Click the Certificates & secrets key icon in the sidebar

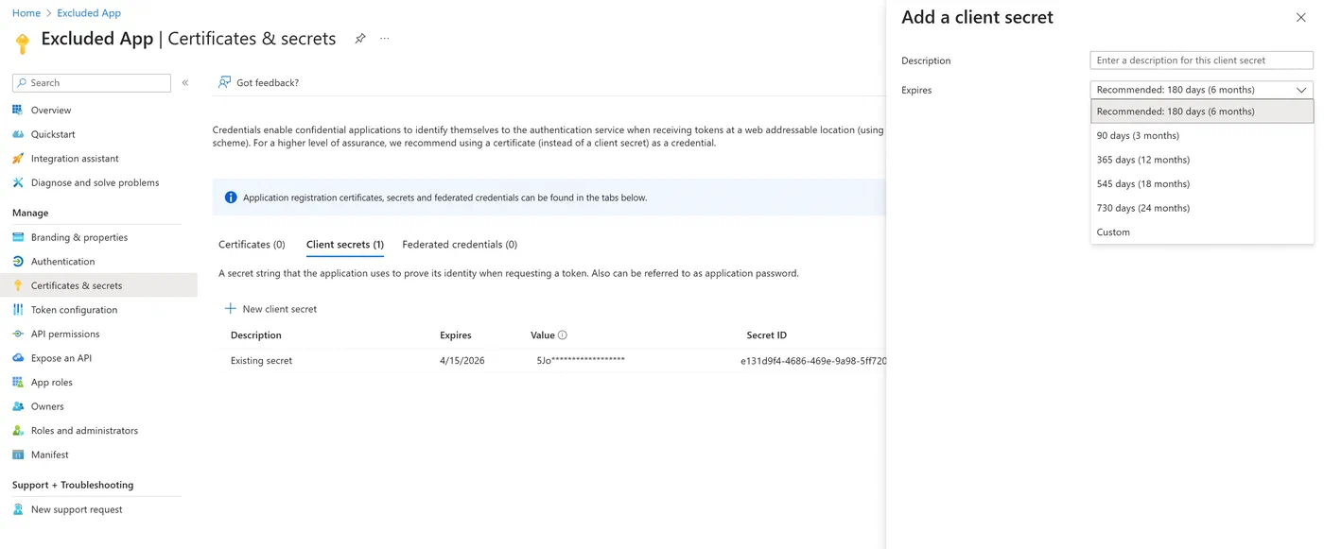pos(18,285)
